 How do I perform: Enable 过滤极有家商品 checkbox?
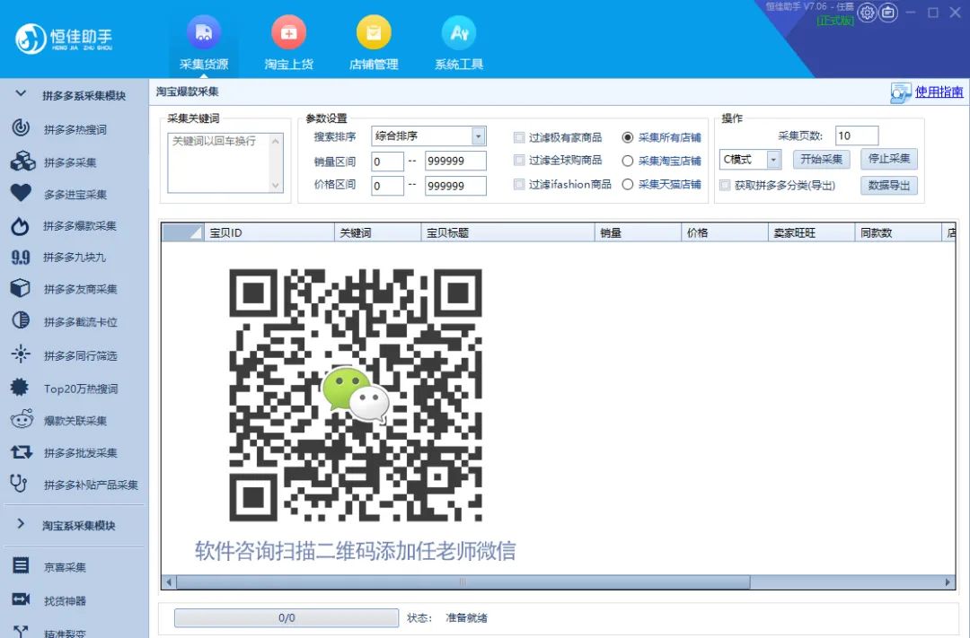pyautogui.click(x=519, y=137)
